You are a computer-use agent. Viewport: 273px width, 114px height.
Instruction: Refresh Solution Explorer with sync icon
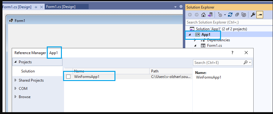(x=230, y=15)
